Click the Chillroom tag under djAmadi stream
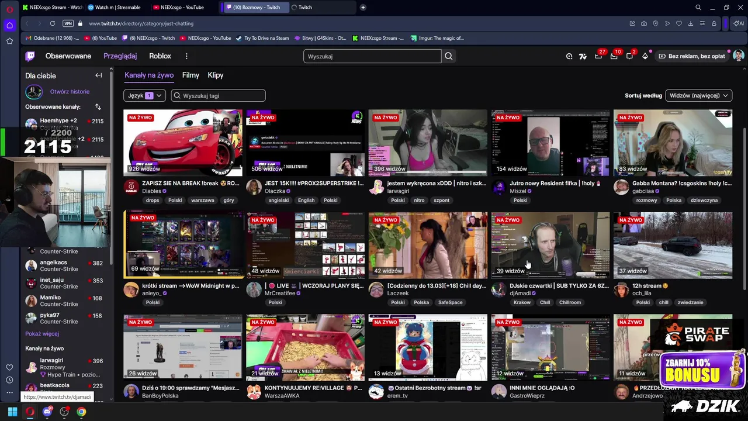The width and height of the screenshot is (748, 421). (x=570, y=302)
